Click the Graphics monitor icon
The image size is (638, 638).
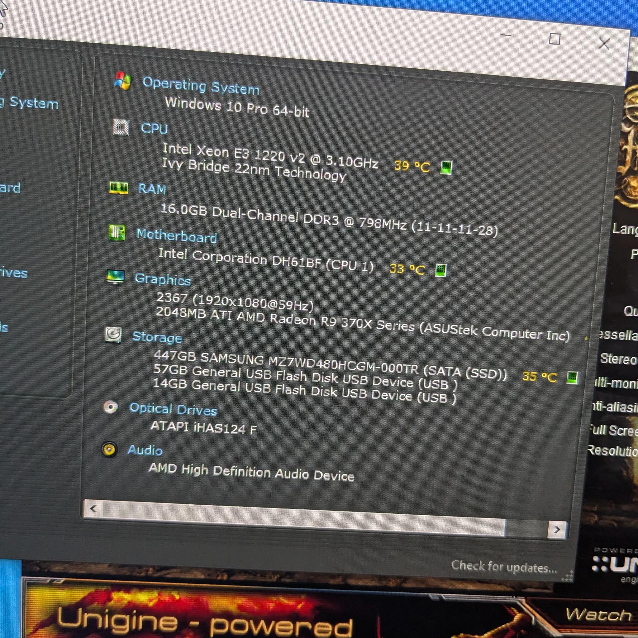tap(115, 277)
